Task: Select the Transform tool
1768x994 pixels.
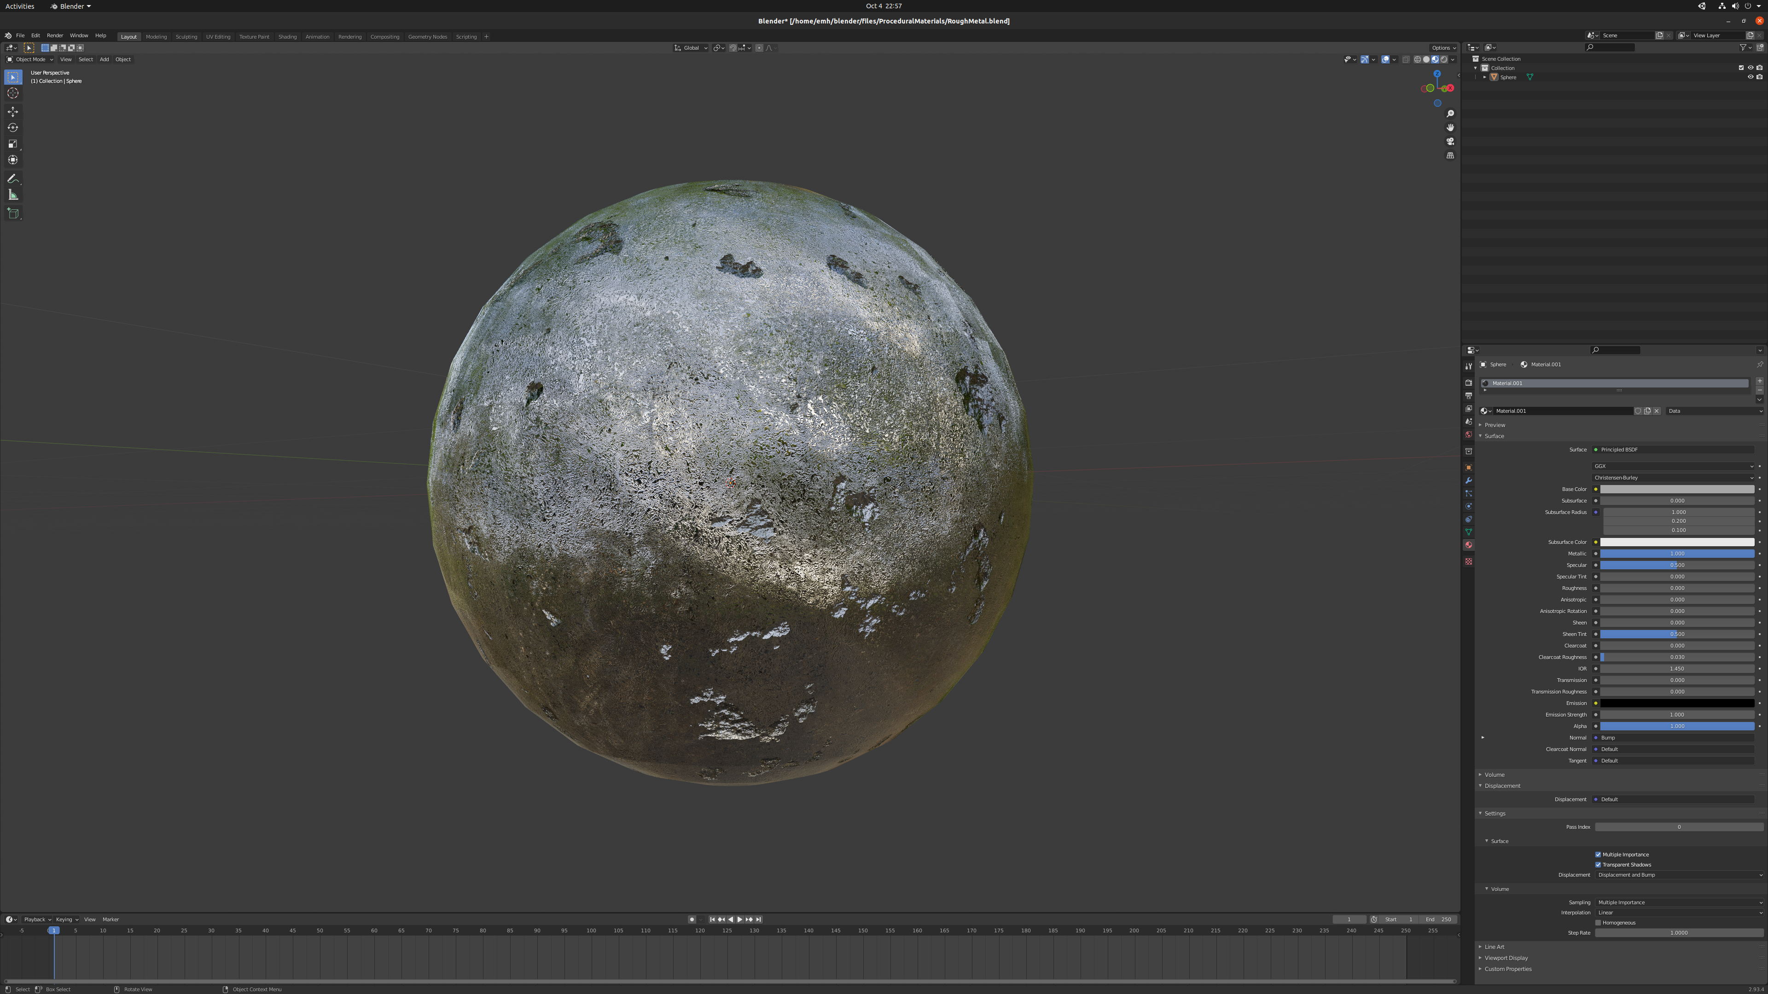Action: [x=13, y=160]
